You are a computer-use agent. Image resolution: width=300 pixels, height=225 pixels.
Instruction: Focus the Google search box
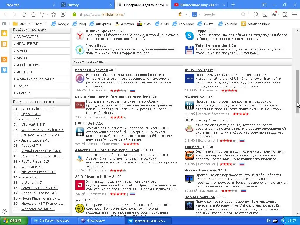[x=221, y=14]
